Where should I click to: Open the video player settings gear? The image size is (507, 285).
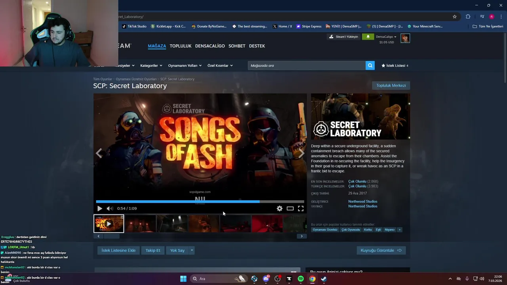click(280, 209)
